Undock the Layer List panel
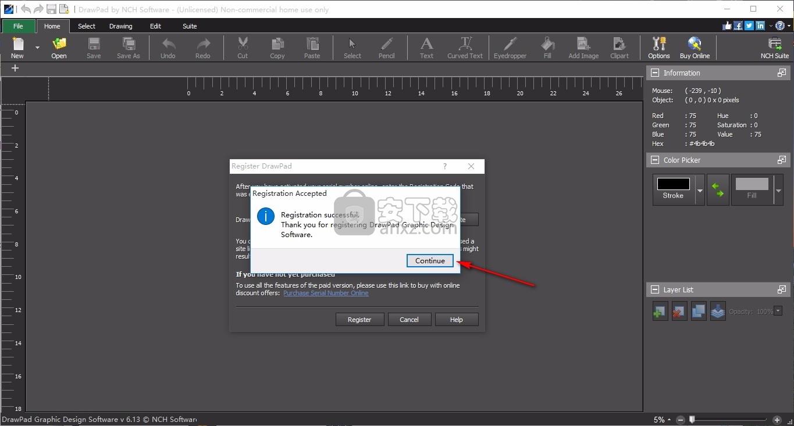This screenshot has width=794, height=426. 782,289
